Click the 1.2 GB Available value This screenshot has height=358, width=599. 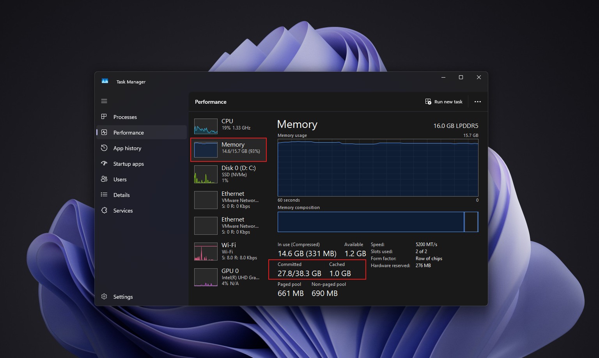355,253
